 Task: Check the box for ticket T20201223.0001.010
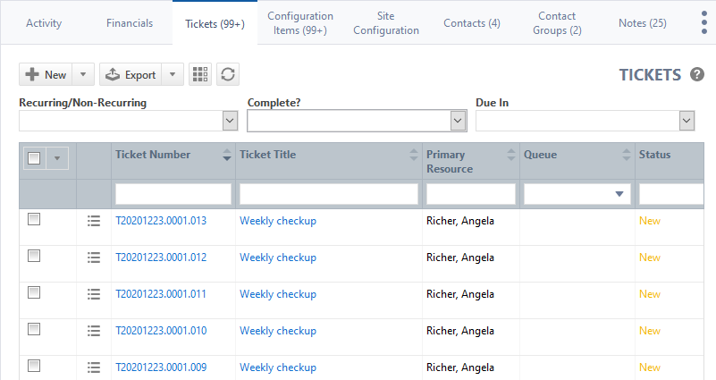(34, 330)
